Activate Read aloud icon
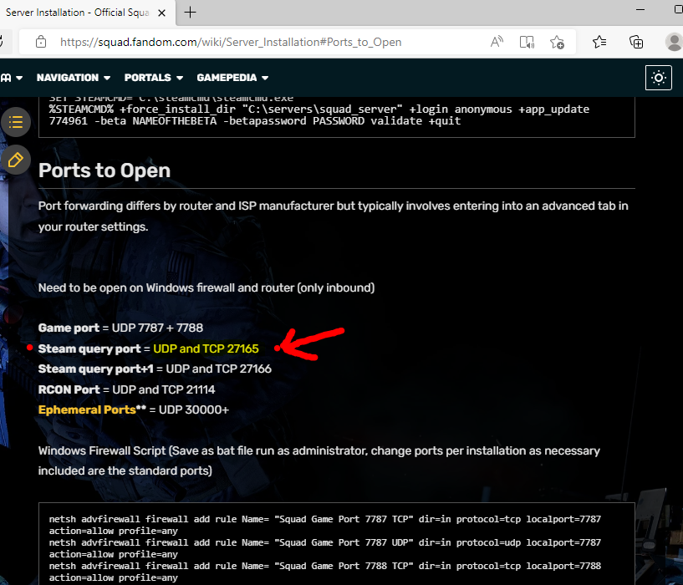The width and height of the screenshot is (683, 585). click(x=497, y=42)
